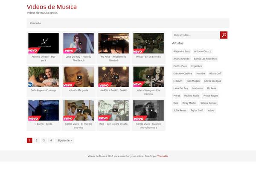This screenshot has height=171, width=256.
Task: Choose the J. Balvin artist tag
Action: click(178, 81)
